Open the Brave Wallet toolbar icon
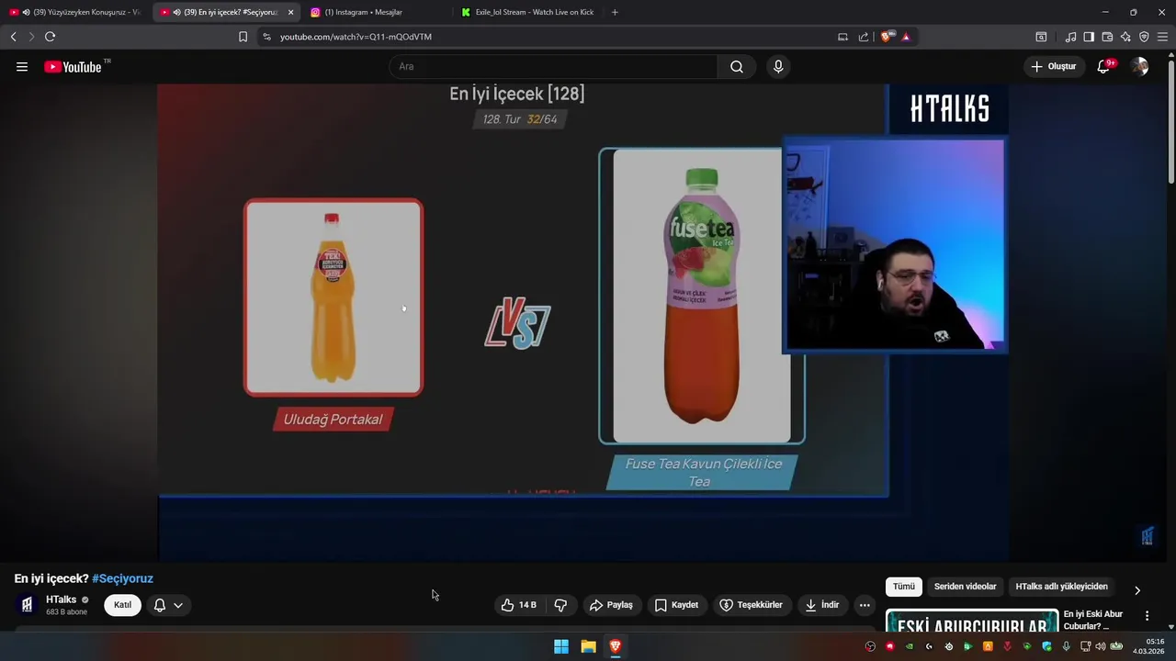Screen dimensions: 1176x661 pos(1107,37)
